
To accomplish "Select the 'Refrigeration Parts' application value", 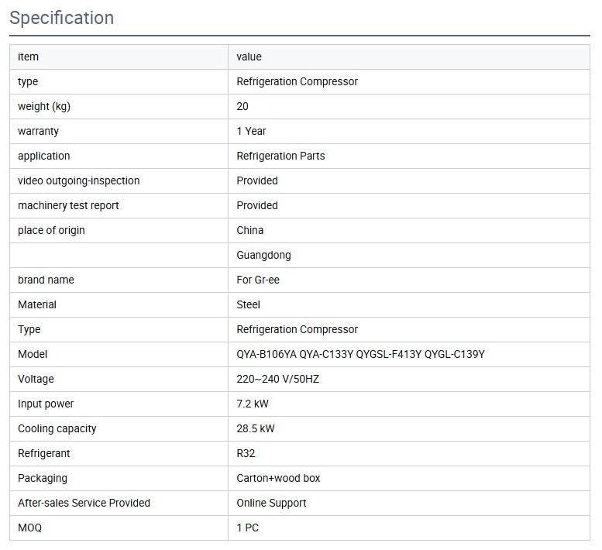I will pos(280,156).
